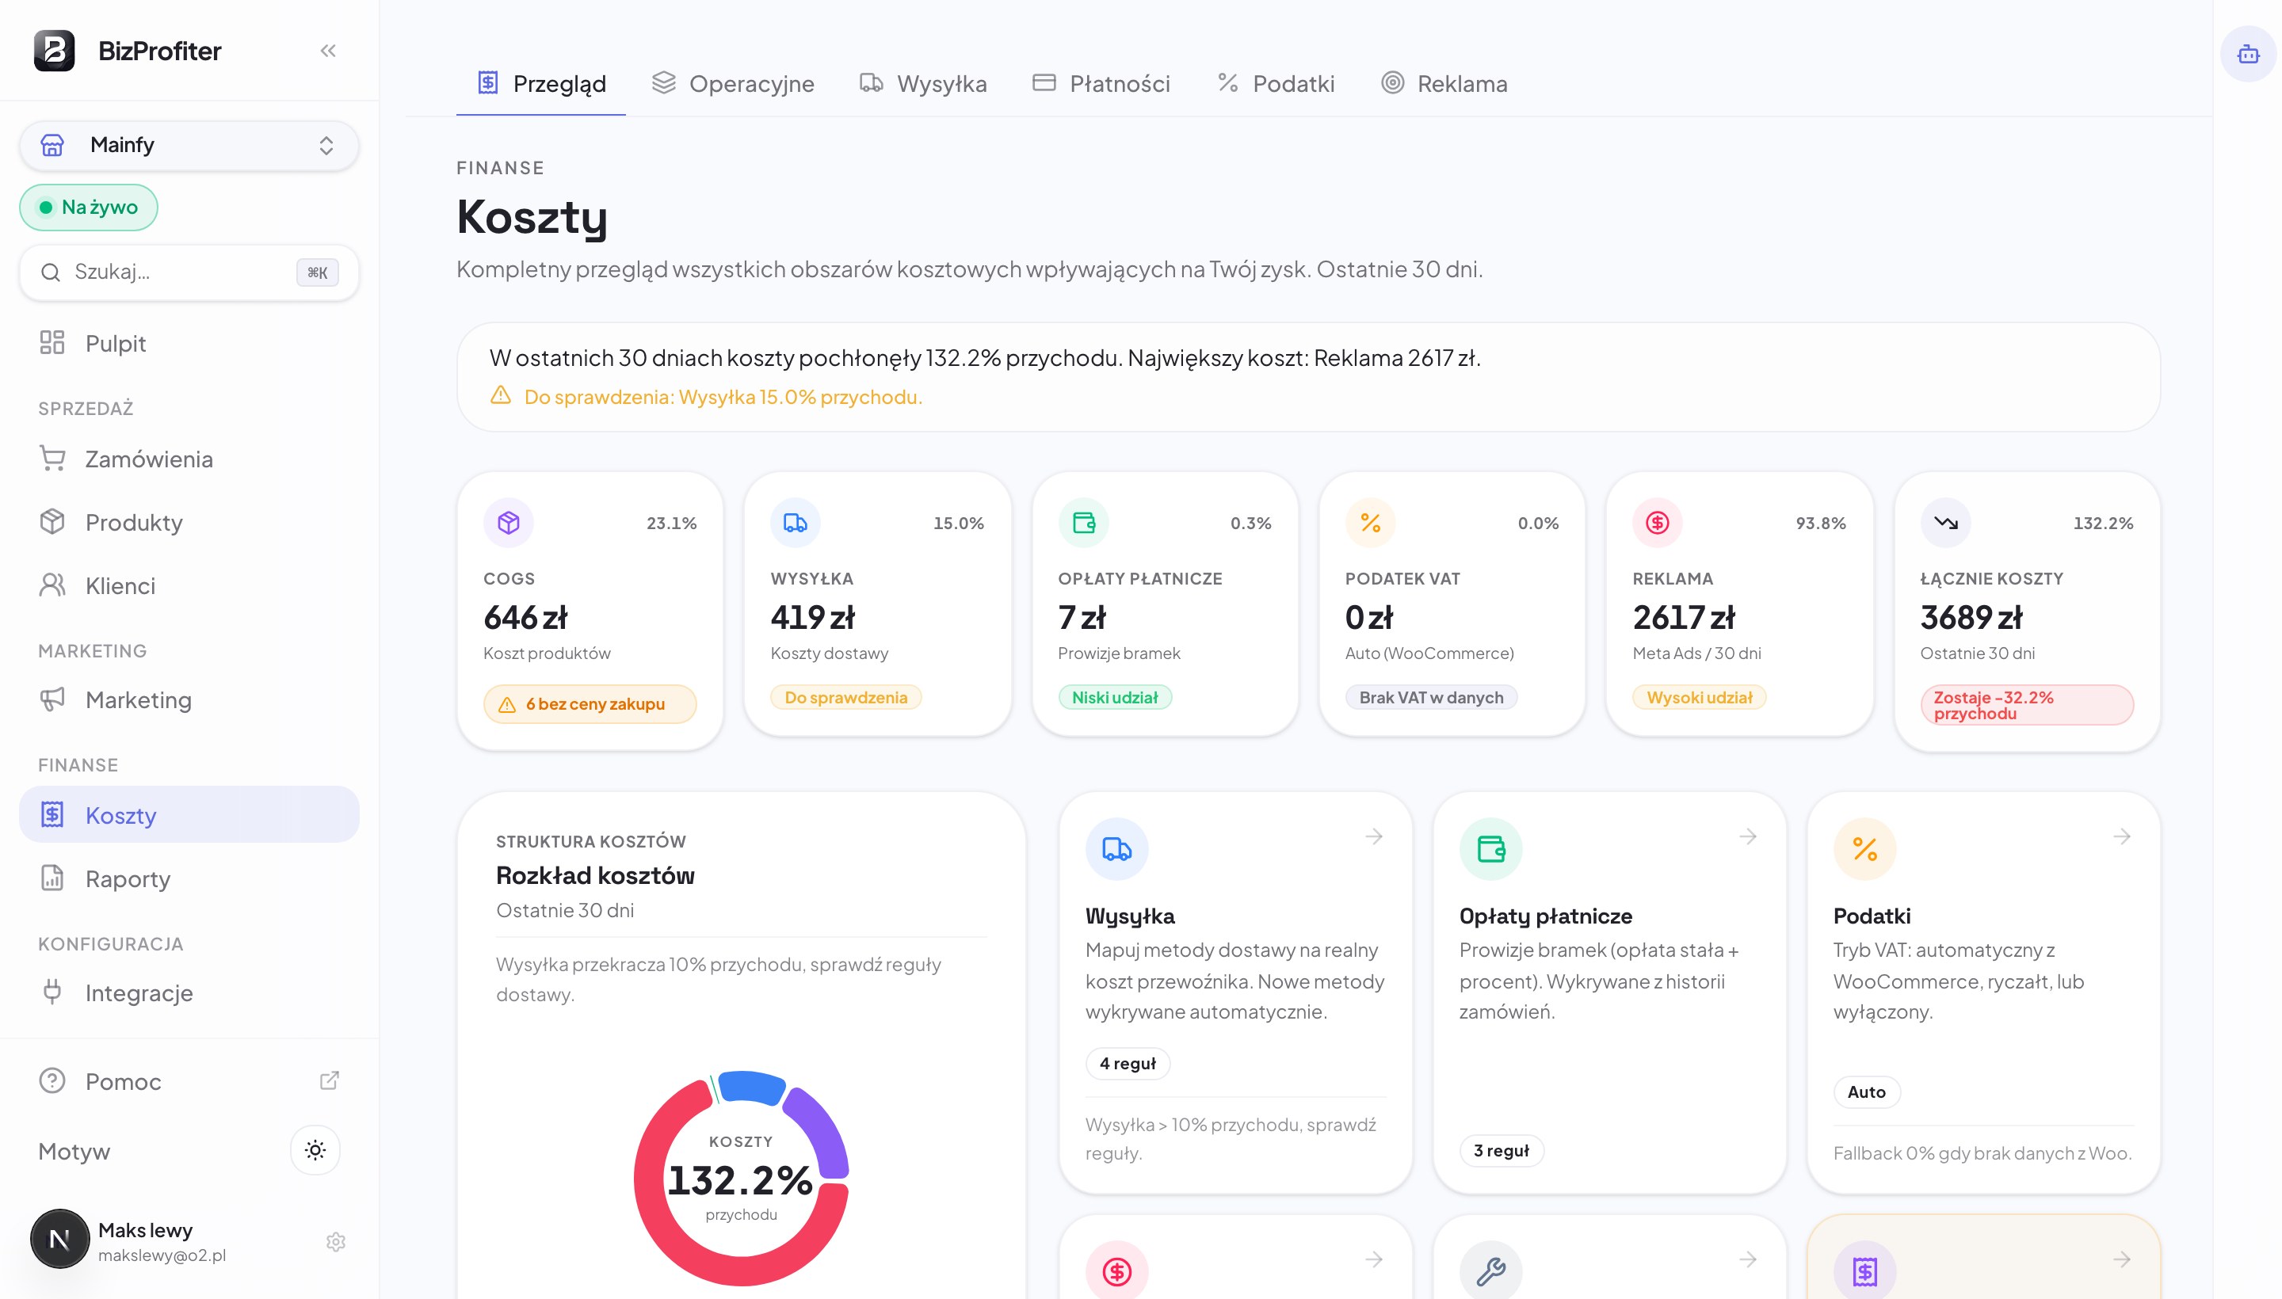Open account settings gear icon
Screen dimensions: 2282x1299
[x=335, y=1242]
